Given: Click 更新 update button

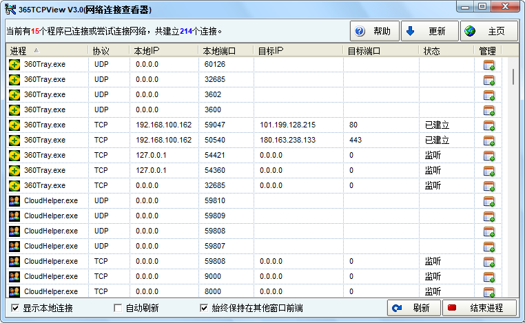Looking at the screenshot, I should (429, 31).
